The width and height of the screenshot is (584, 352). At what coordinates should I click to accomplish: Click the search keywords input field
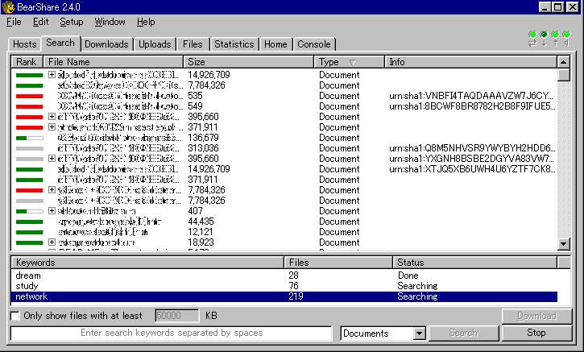click(x=172, y=333)
